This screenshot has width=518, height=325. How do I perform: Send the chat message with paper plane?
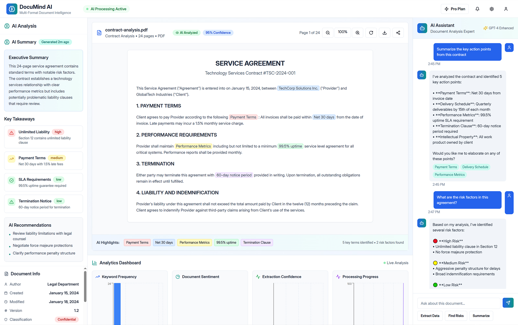(508, 303)
